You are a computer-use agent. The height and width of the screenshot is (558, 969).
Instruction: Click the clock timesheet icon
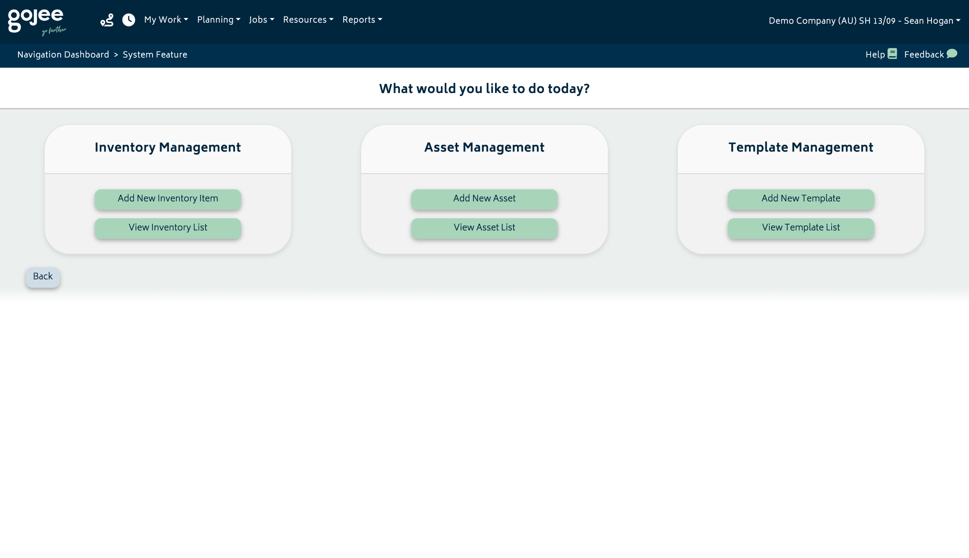[x=129, y=20]
